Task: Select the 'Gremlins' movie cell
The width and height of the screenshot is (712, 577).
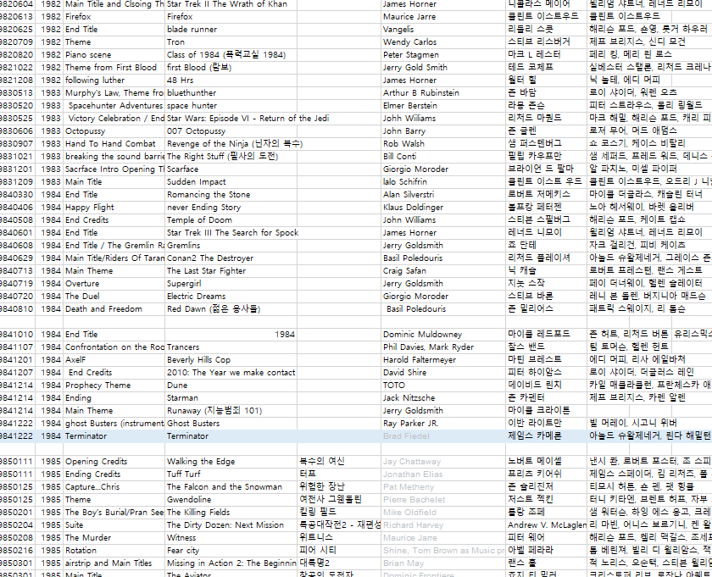Action: pos(231,246)
